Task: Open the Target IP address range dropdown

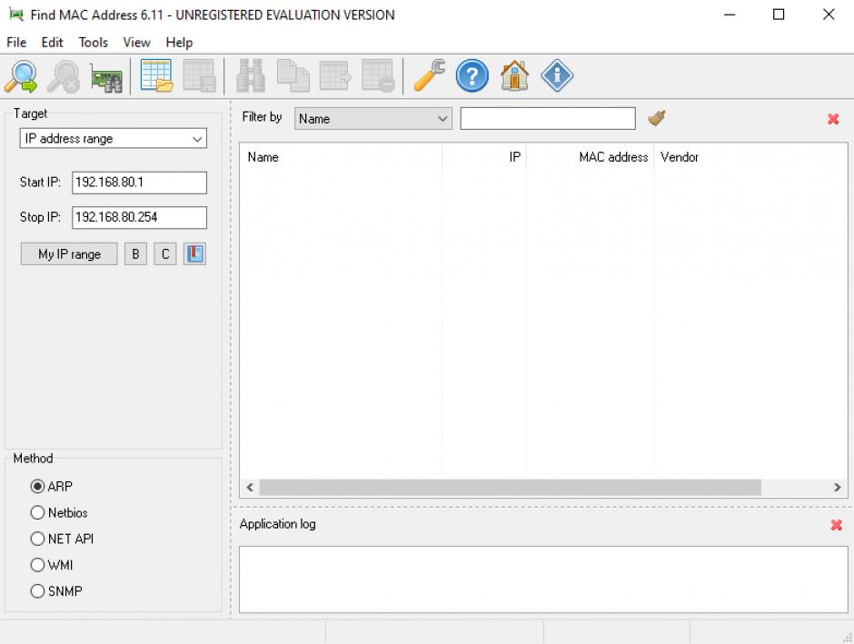Action: coord(114,138)
